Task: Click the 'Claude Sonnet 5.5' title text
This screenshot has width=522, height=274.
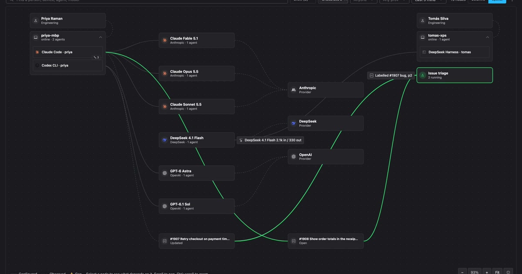Action: point(186,105)
